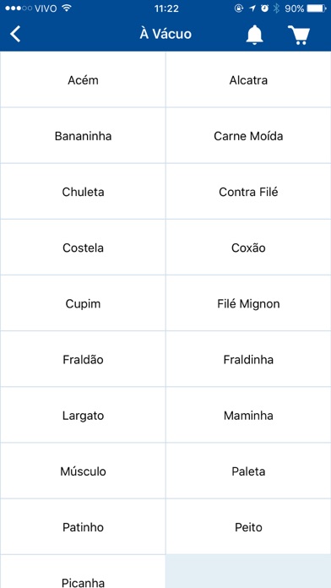
Task: Choose Contra Filé
Action: pyautogui.click(x=248, y=191)
